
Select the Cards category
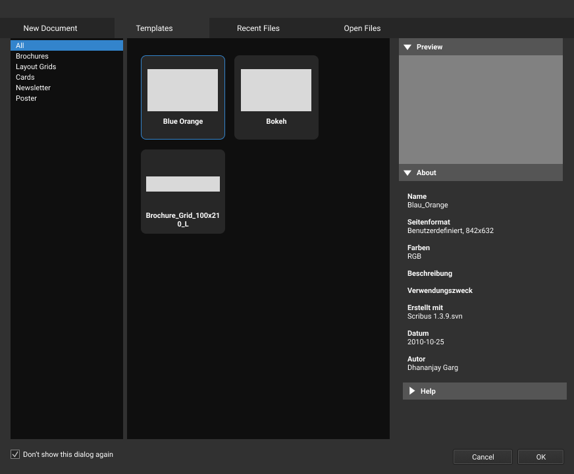pos(25,78)
